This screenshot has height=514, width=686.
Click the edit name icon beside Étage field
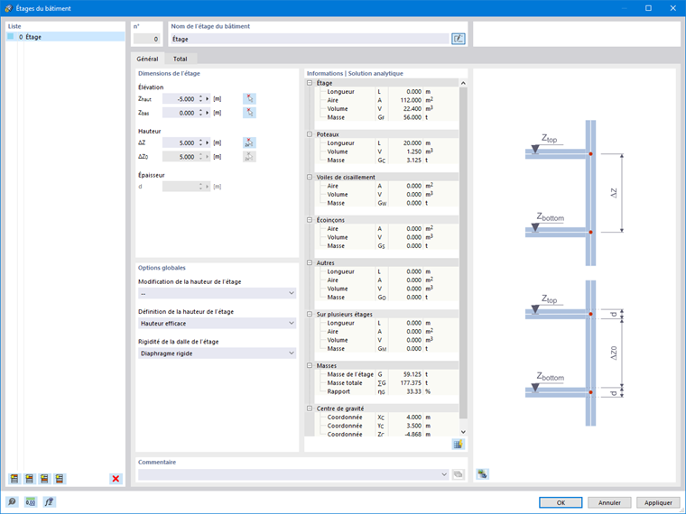458,39
